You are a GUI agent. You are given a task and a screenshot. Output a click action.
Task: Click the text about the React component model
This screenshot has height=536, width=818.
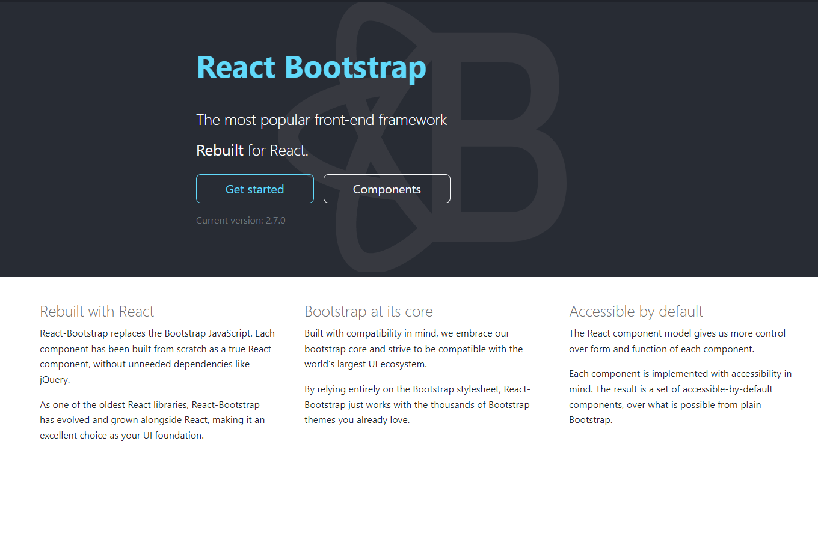pos(677,341)
